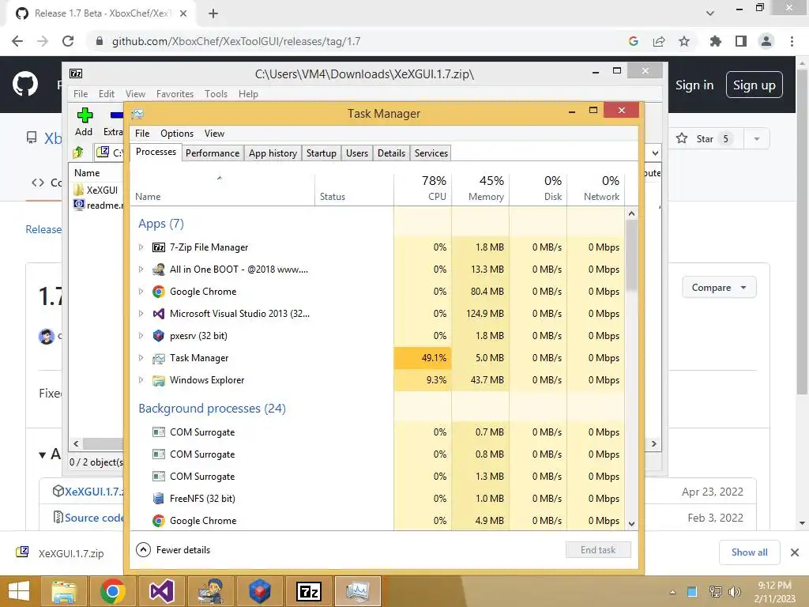This screenshot has height=607, width=809.
Task: Open Windows Start button
Action: (19, 591)
